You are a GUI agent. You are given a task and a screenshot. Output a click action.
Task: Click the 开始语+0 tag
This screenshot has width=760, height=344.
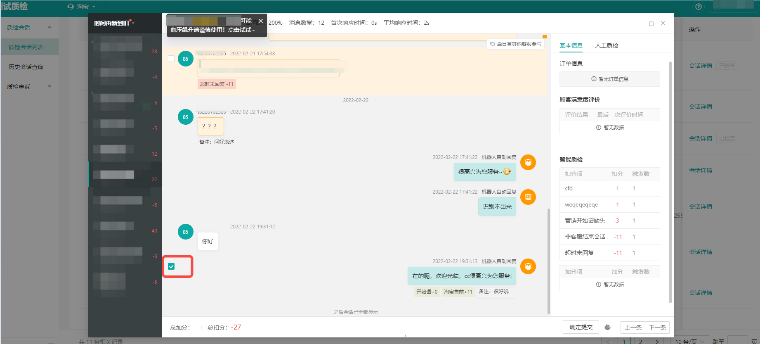click(x=427, y=292)
